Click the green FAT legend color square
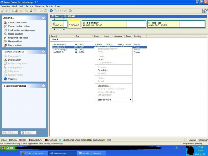This screenshot has height=156, width=208. (2, 140)
